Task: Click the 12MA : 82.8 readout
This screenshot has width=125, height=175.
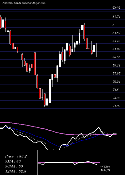Action: pyautogui.click(x=16, y=171)
